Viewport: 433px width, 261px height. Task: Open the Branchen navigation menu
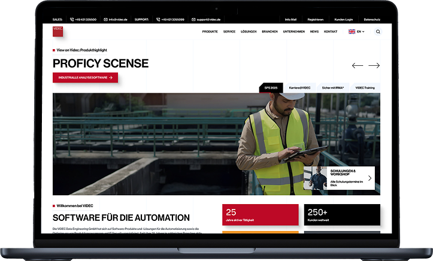[x=270, y=32]
